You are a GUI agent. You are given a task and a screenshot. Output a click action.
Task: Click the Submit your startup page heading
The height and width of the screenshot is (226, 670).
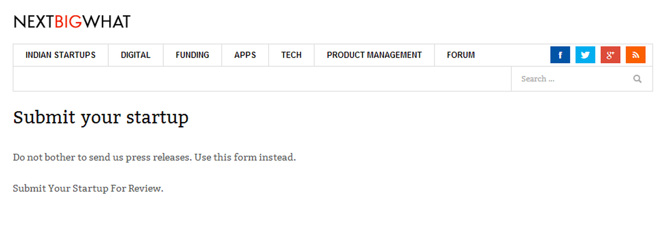click(x=101, y=117)
